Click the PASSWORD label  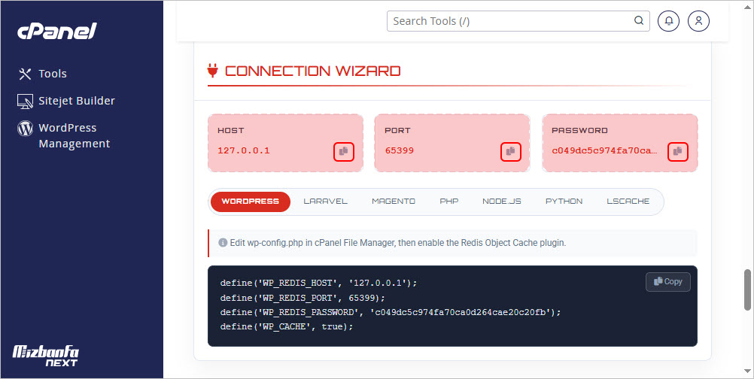click(579, 130)
